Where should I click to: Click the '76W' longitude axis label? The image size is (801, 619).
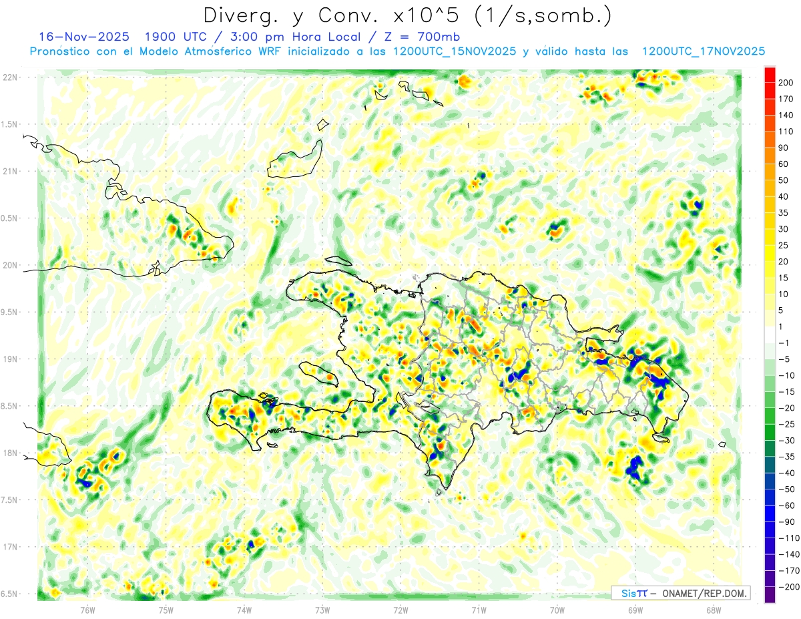point(87,610)
